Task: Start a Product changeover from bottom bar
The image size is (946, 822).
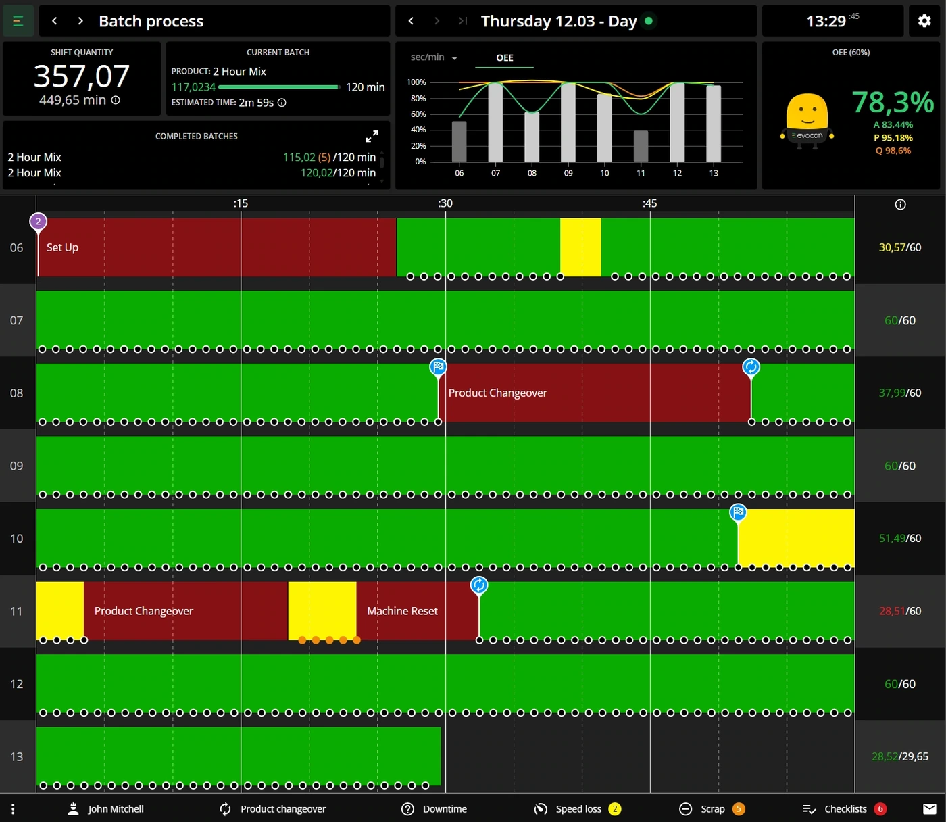Action: pyautogui.click(x=273, y=808)
